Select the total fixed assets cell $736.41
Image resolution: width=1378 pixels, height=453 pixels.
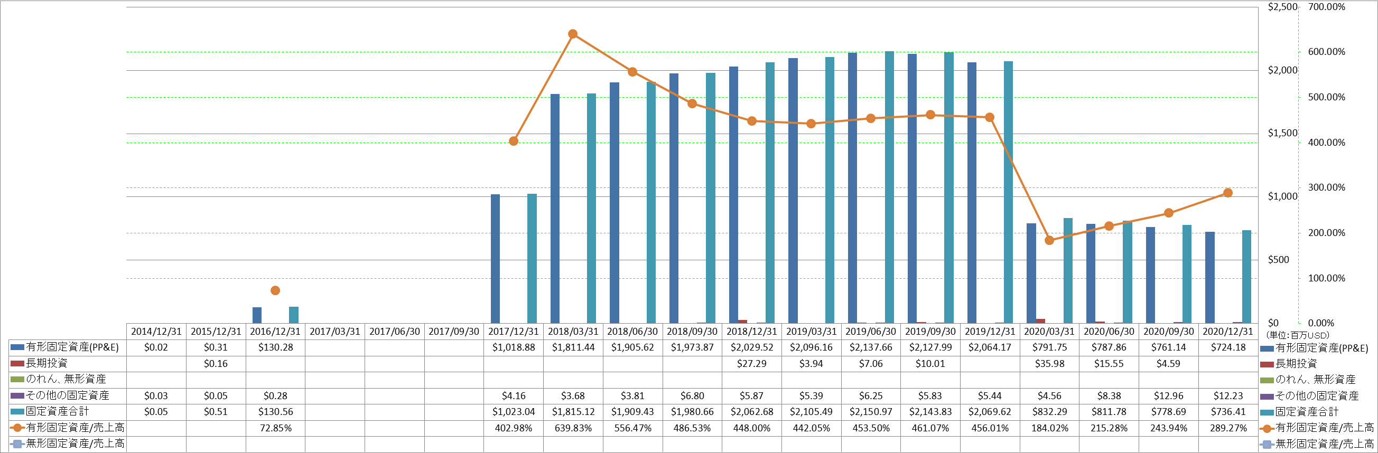click(1228, 412)
